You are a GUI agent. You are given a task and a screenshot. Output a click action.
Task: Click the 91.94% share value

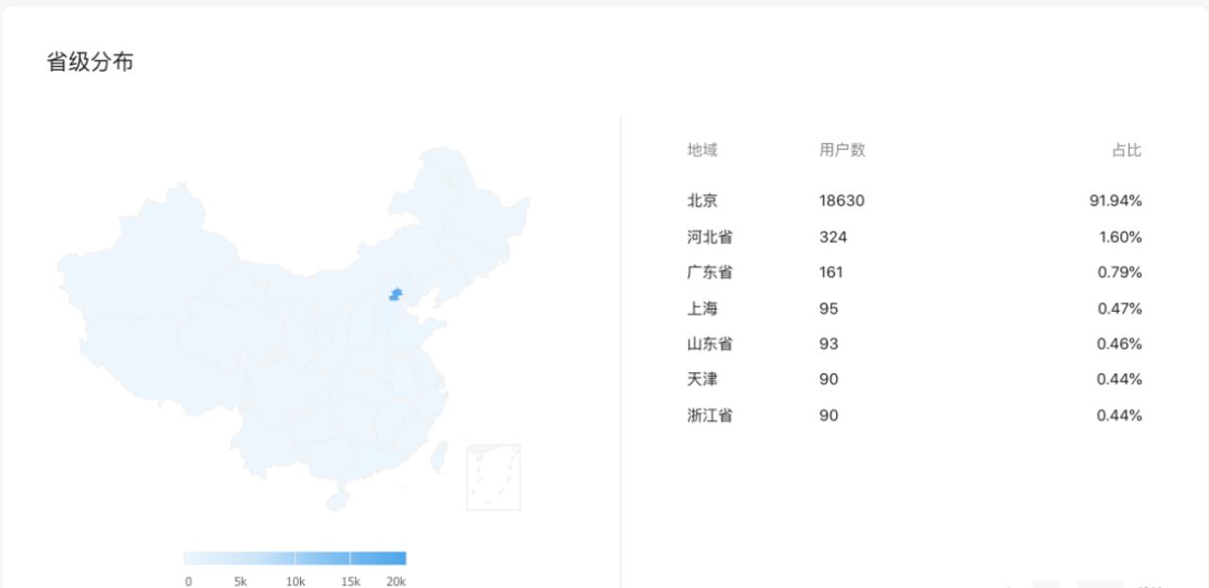tap(1116, 201)
